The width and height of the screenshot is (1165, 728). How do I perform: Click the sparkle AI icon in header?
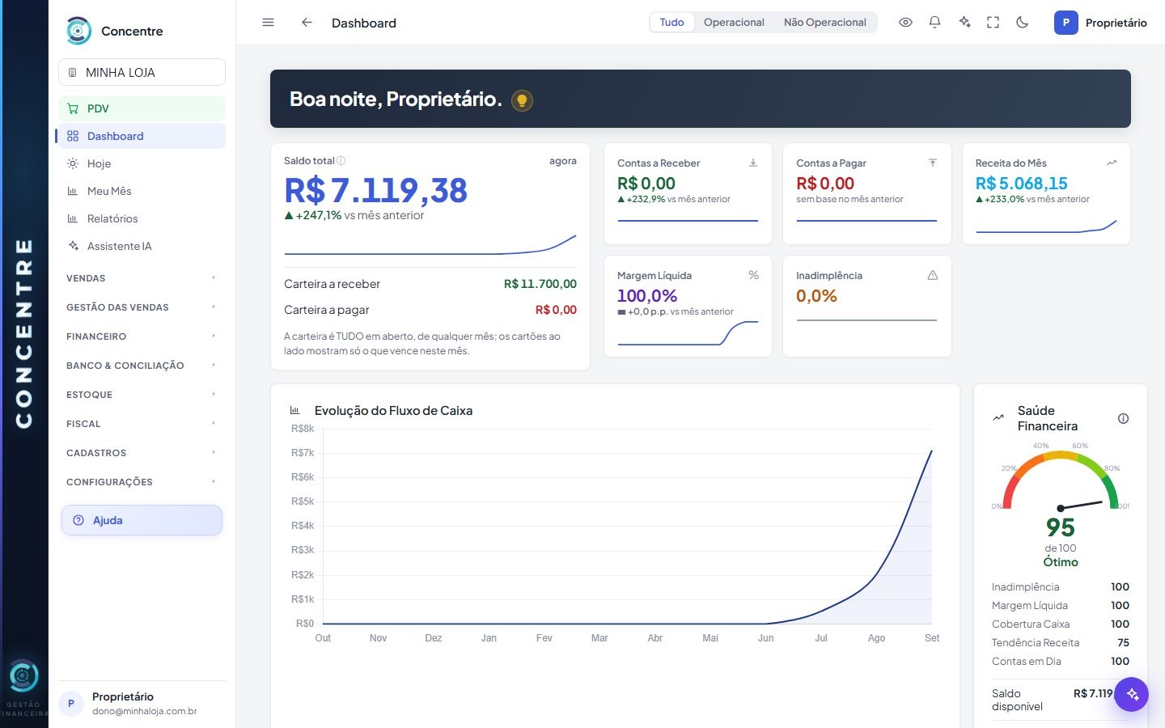(964, 23)
